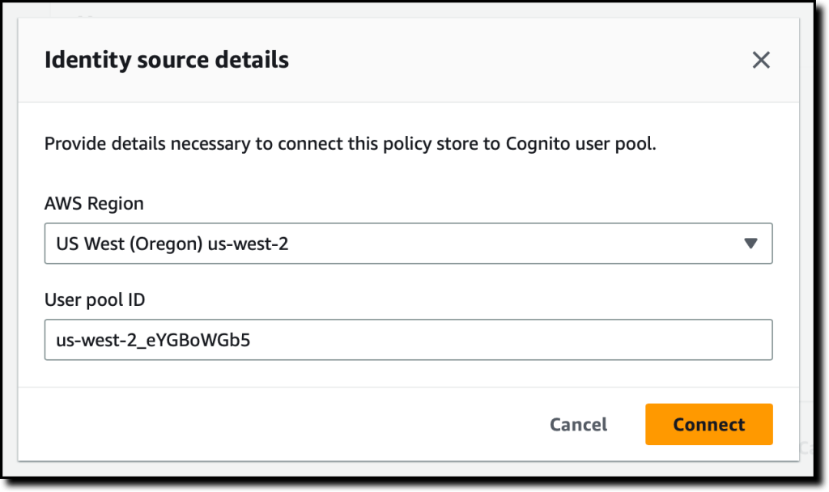This screenshot has width=829, height=492.
Task: Click the Connect button
Action: pyautogui.click(x=708, y=424)
